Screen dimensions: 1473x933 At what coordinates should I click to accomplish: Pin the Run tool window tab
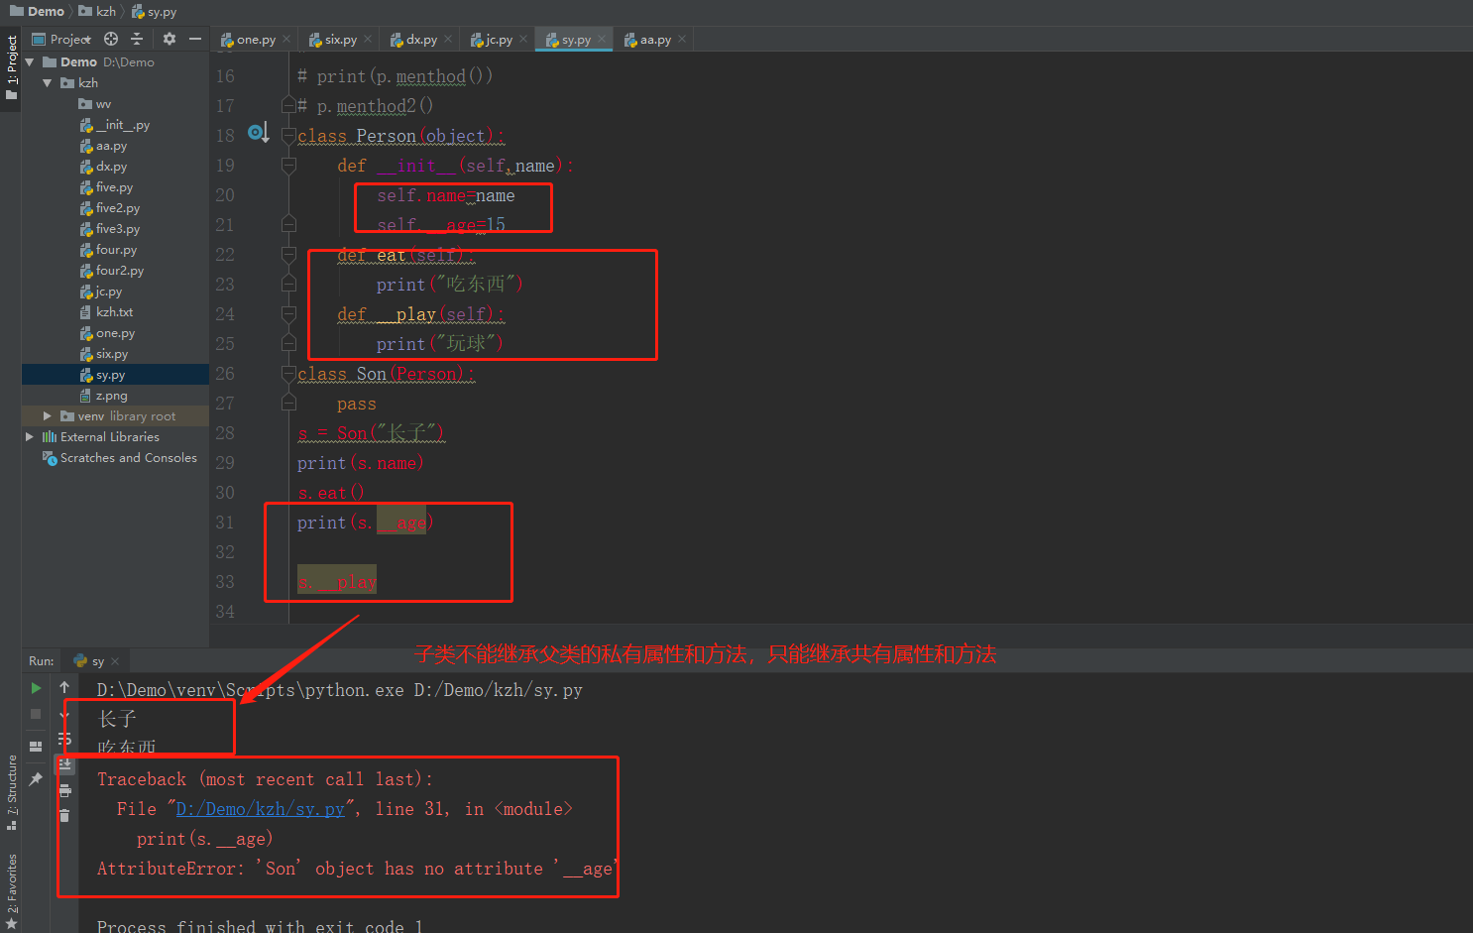tap(36, 776)
